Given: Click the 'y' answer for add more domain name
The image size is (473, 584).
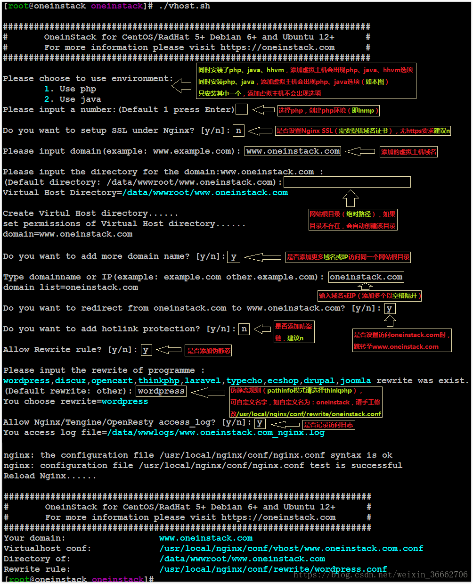Looking at the screenshot, I should coord(234,257).
